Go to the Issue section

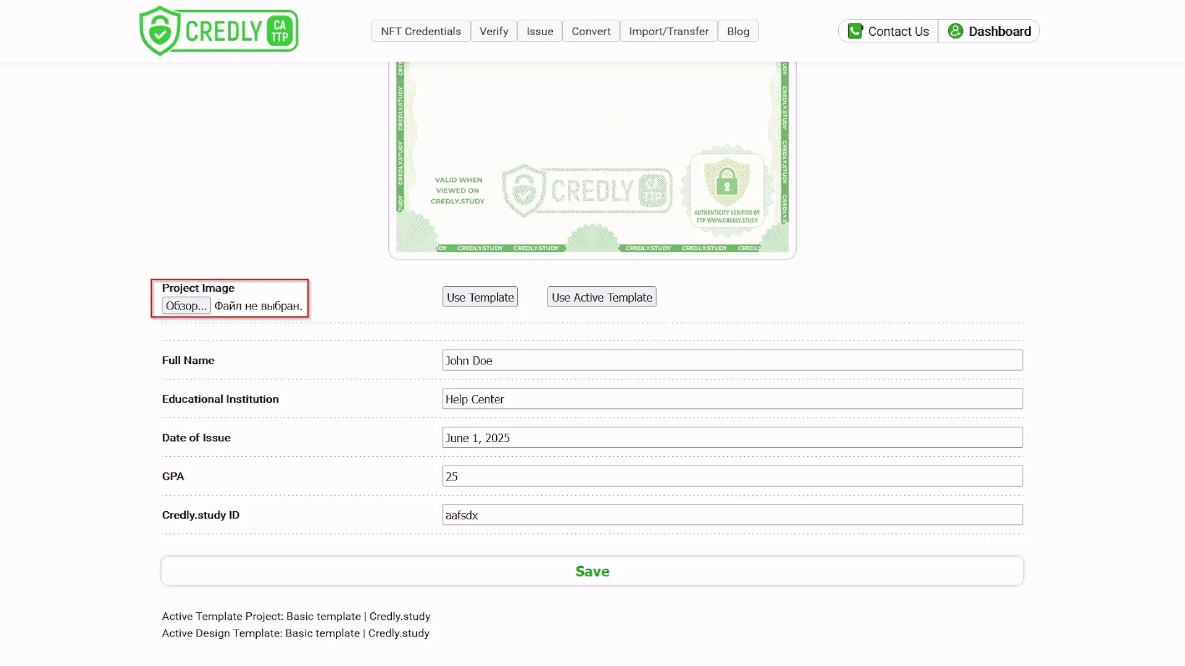[540, 31]
